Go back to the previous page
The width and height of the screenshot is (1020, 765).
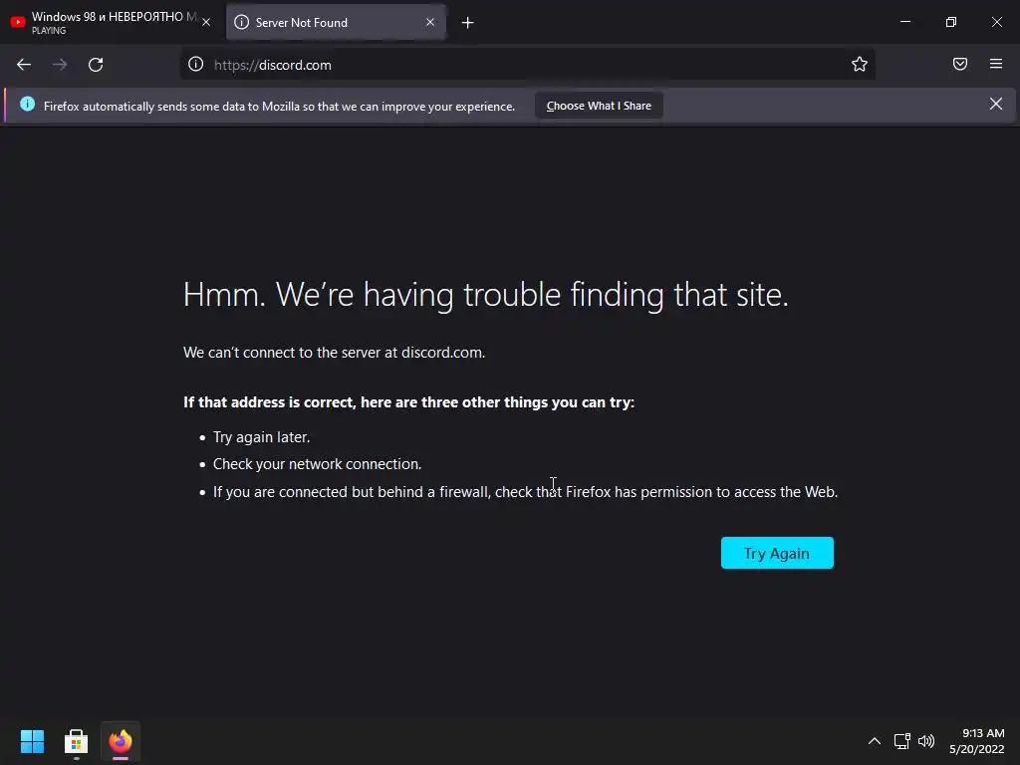(24, 65)
